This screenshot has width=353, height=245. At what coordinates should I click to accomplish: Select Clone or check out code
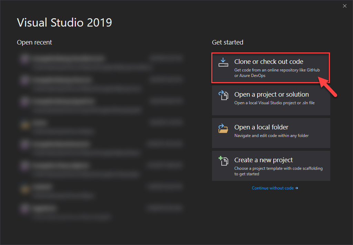[x=271, y=68]
